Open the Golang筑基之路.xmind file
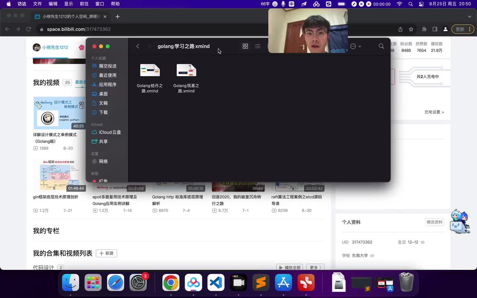Viewport: 477px width, 298px height. pos(186,77)
